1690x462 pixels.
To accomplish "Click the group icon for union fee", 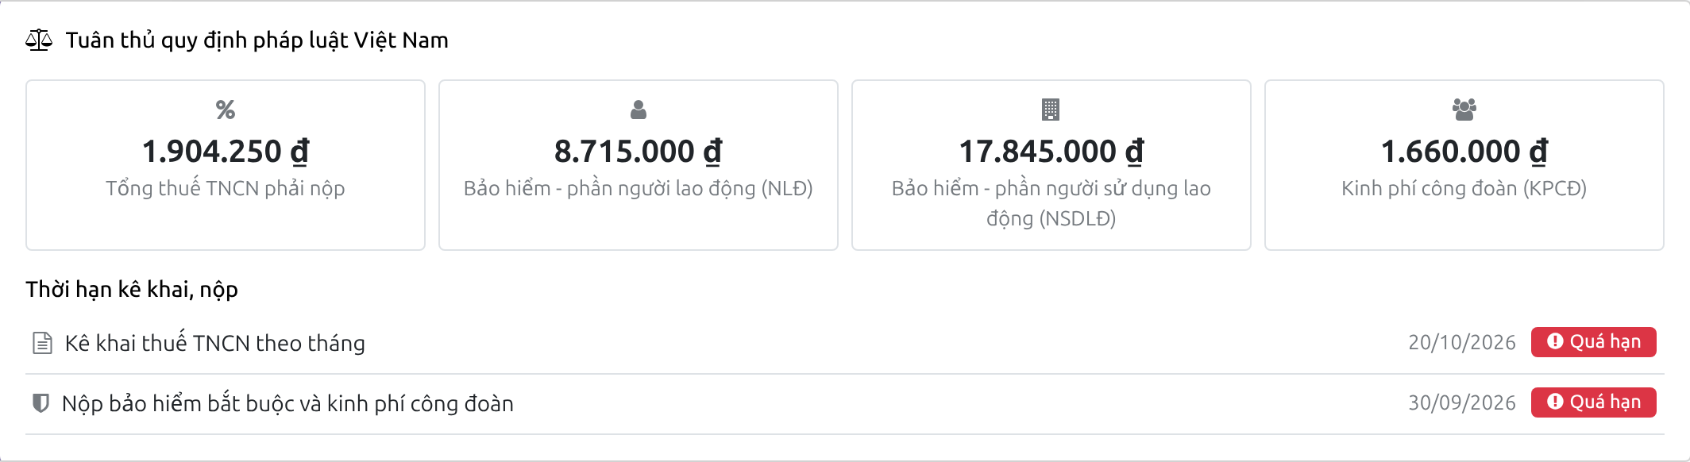I will 1464,110.
